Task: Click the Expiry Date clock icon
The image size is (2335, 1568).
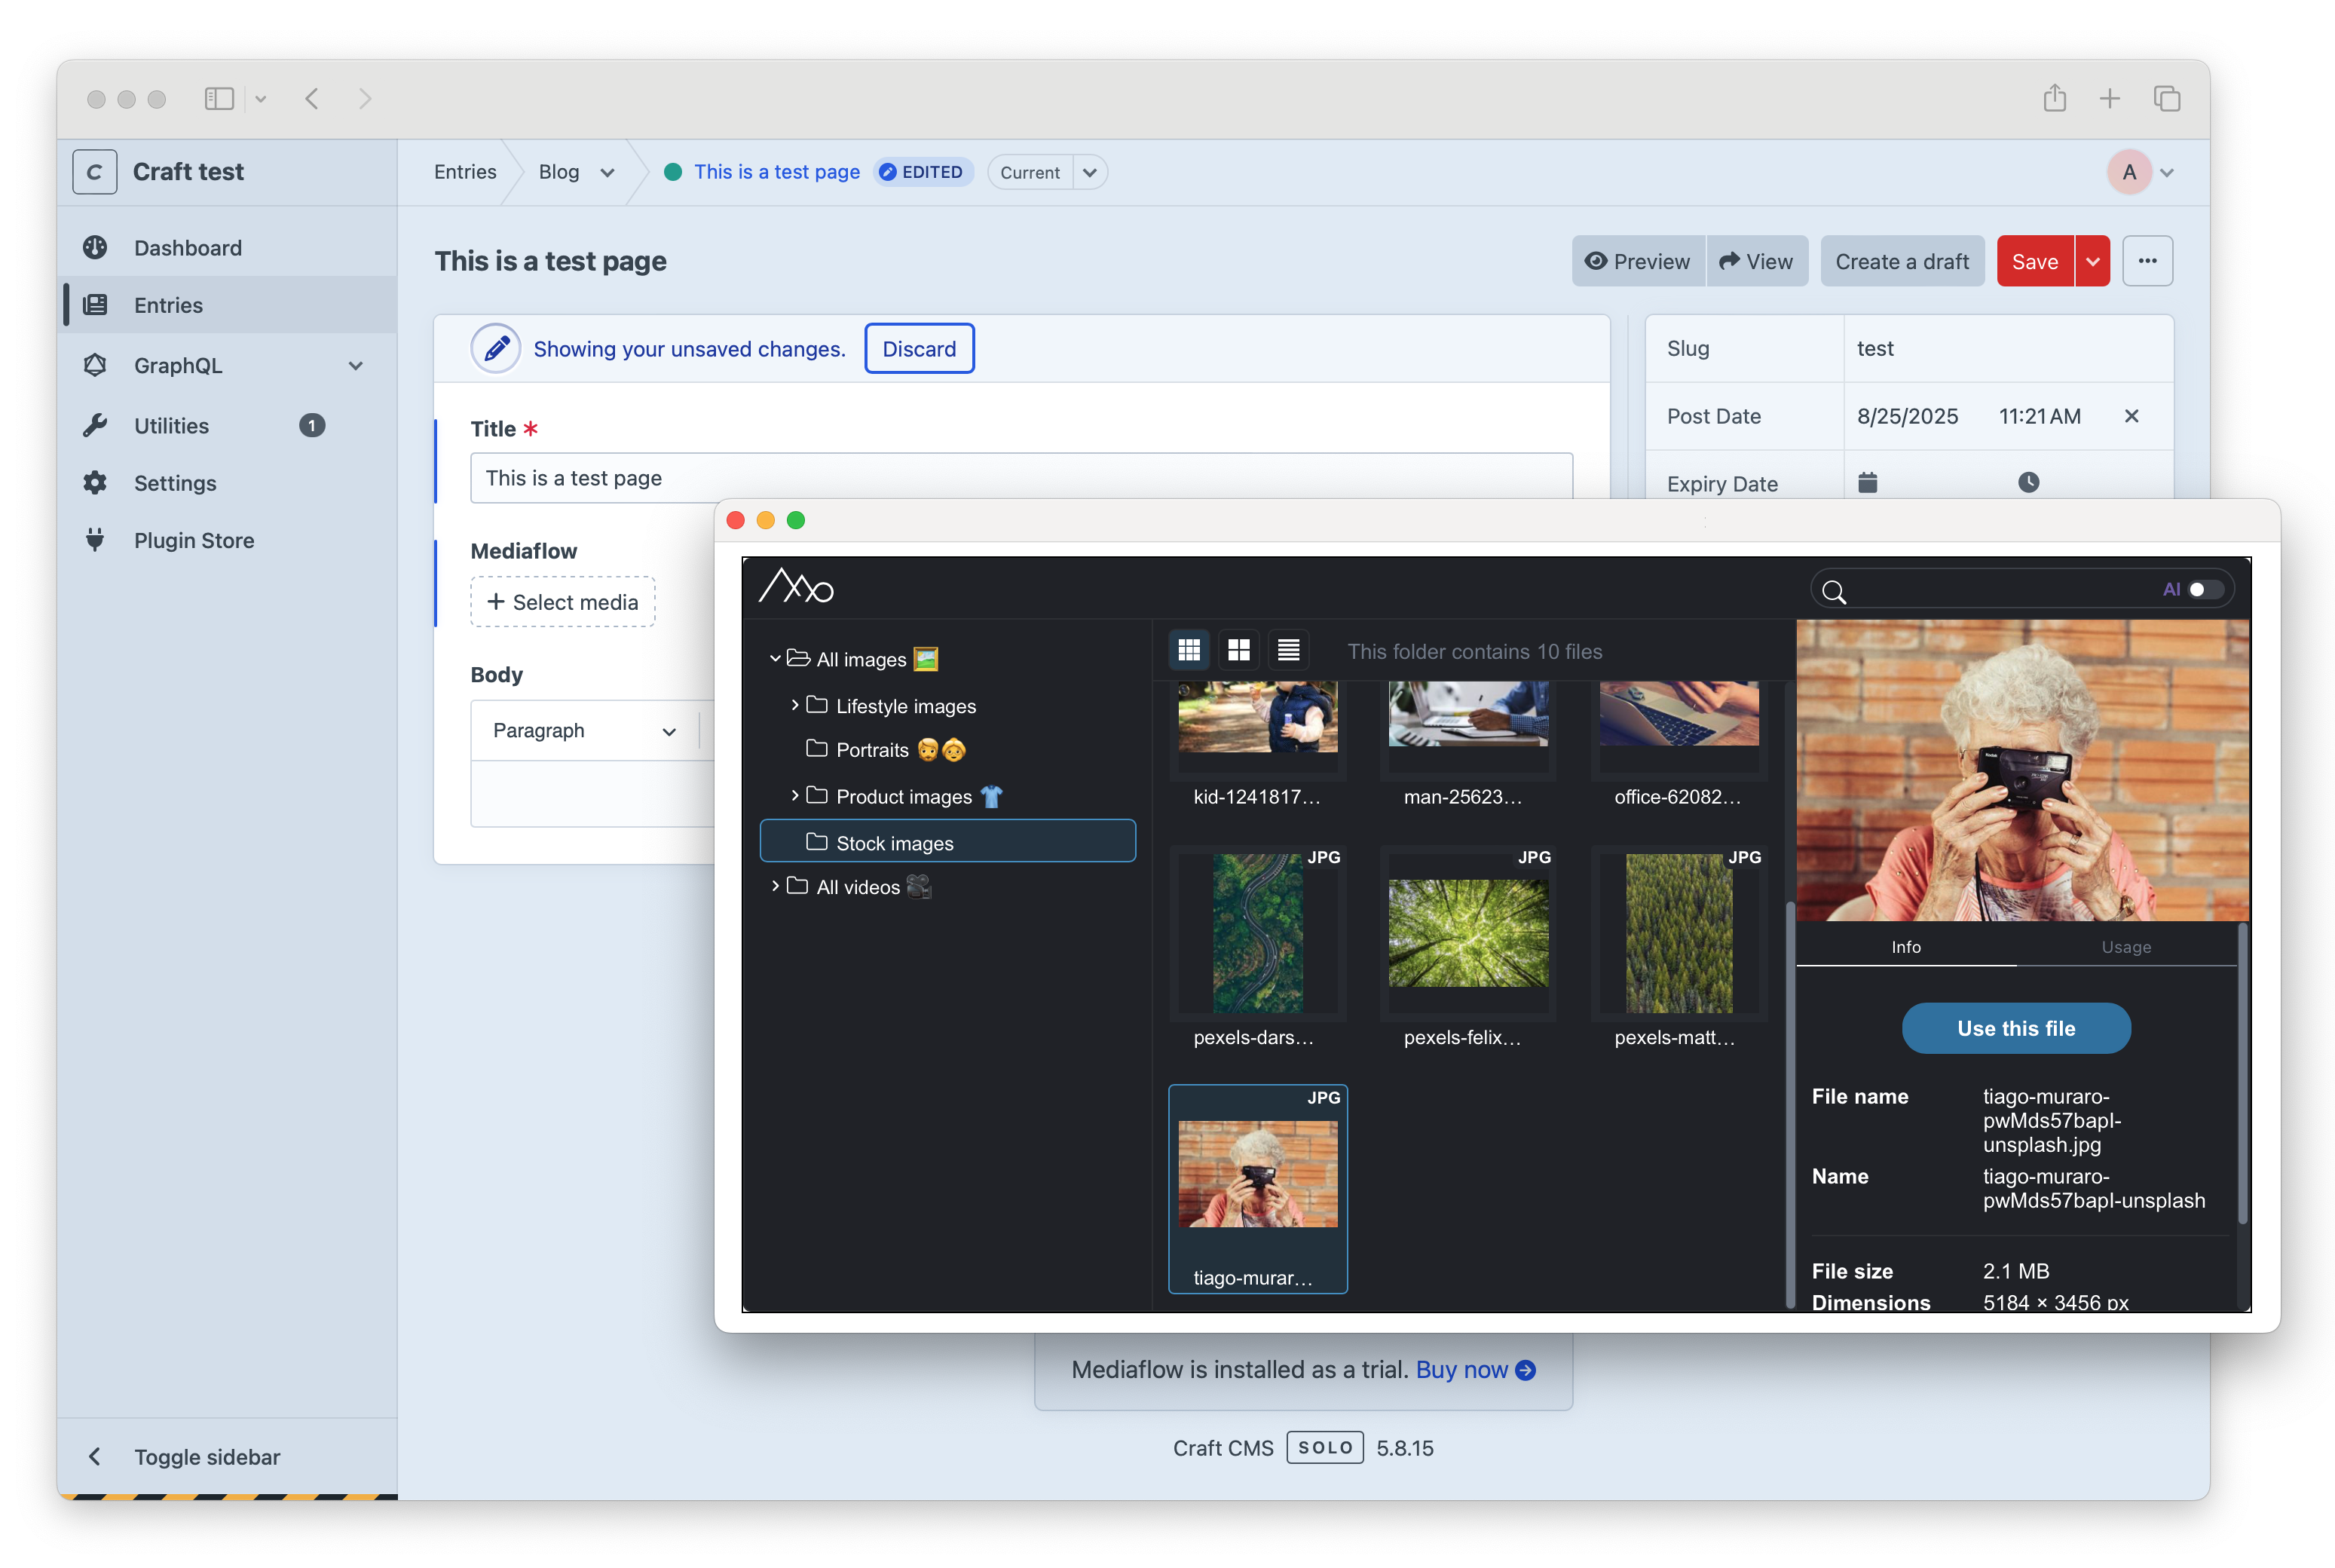Action: (x=2027, y=483)
